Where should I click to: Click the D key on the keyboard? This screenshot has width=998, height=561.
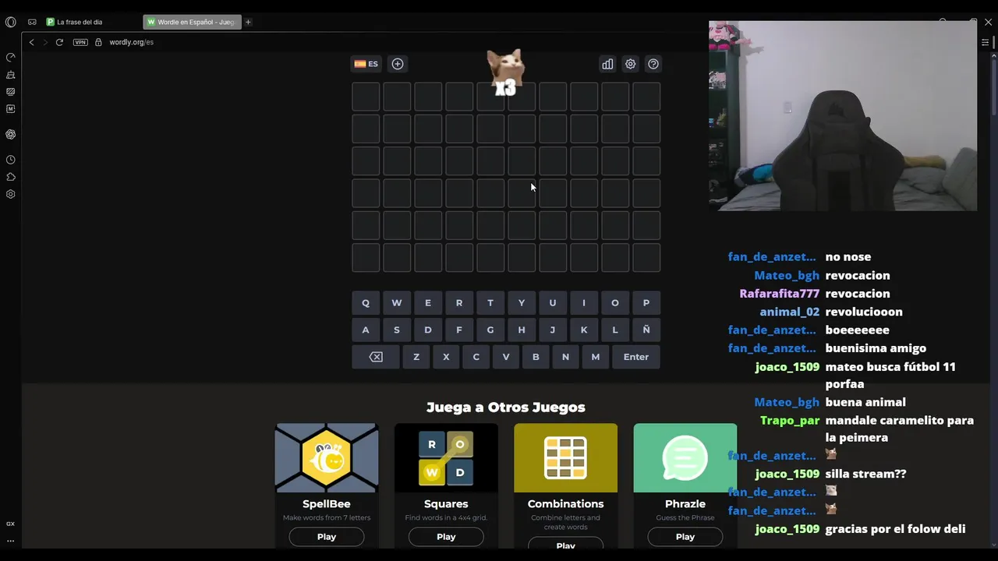point(428,330)
